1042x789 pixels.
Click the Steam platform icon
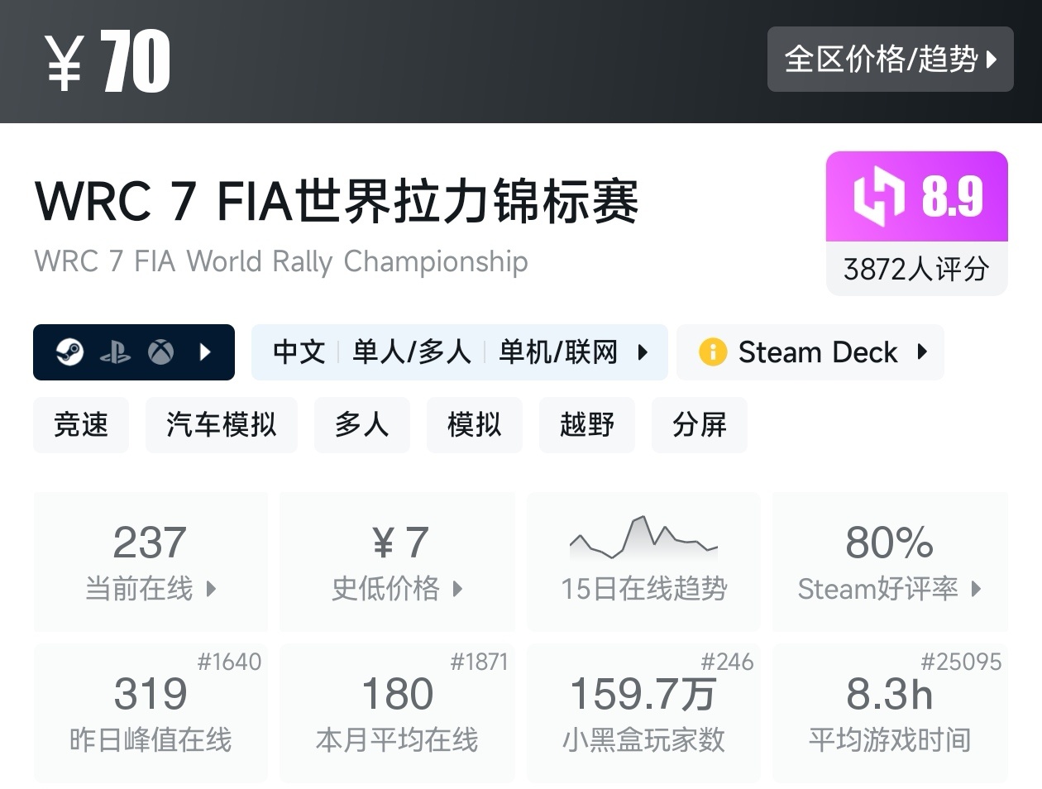click(x=69, y=352)
